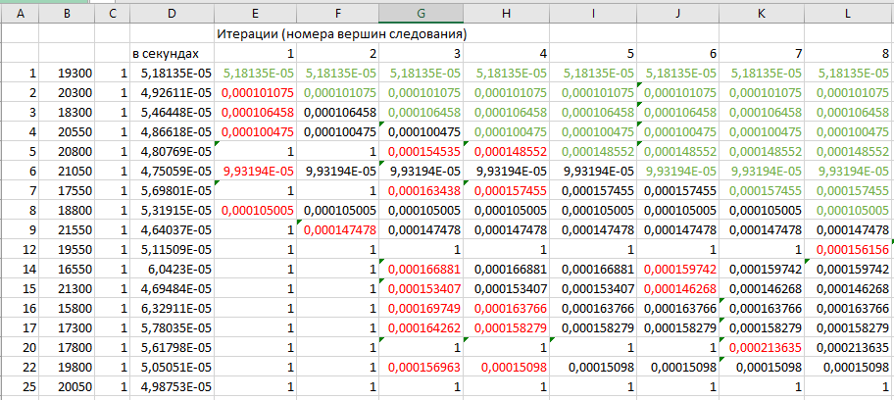Viewport: 894px width, 400px height.
Task: Select cell with value 16550
Action: (x=68, y=269)
